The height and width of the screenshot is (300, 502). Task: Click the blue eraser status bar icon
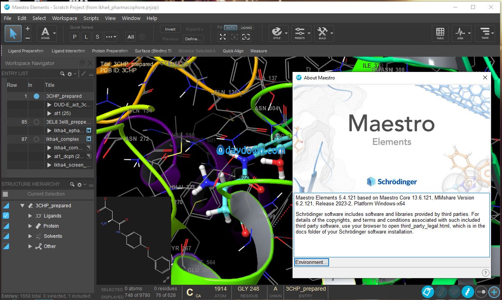click(427, 291)
